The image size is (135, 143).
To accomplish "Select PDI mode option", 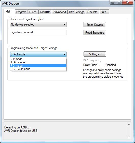I will click(x=38, y=66).
